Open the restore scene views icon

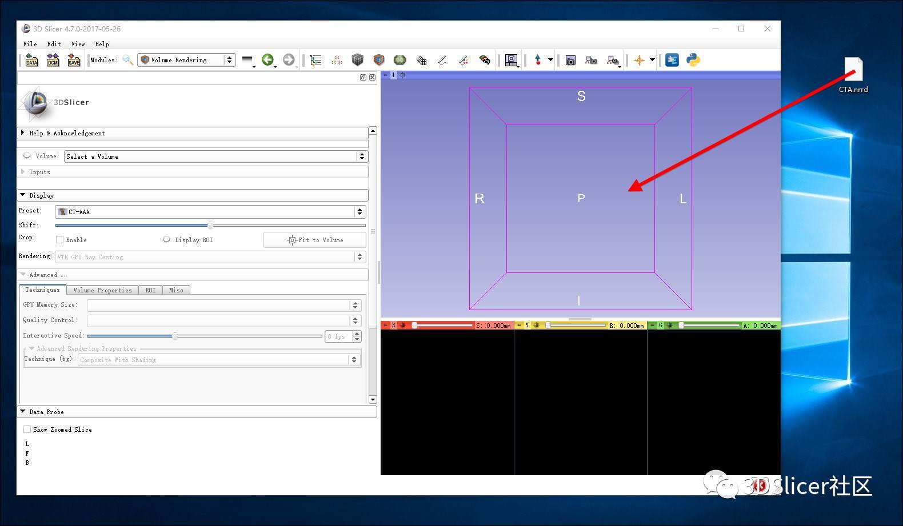613,60
